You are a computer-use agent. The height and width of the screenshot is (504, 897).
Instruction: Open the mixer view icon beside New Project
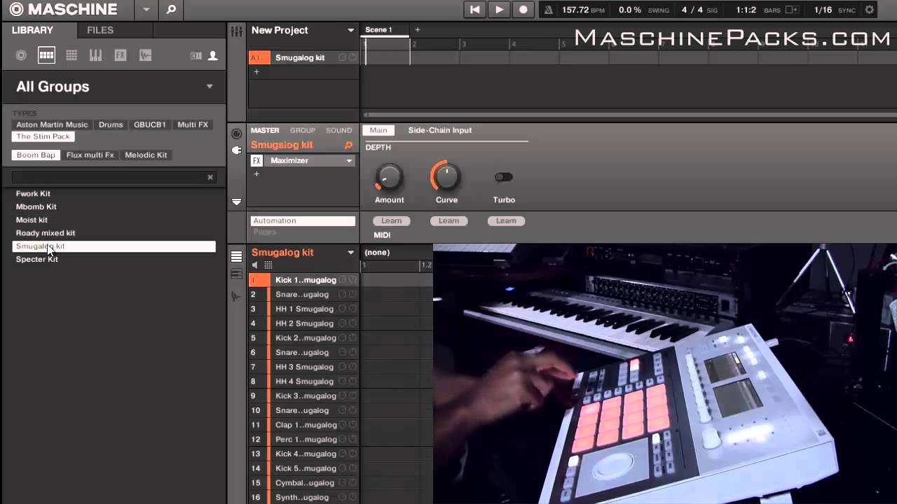[x=237, y=31]
